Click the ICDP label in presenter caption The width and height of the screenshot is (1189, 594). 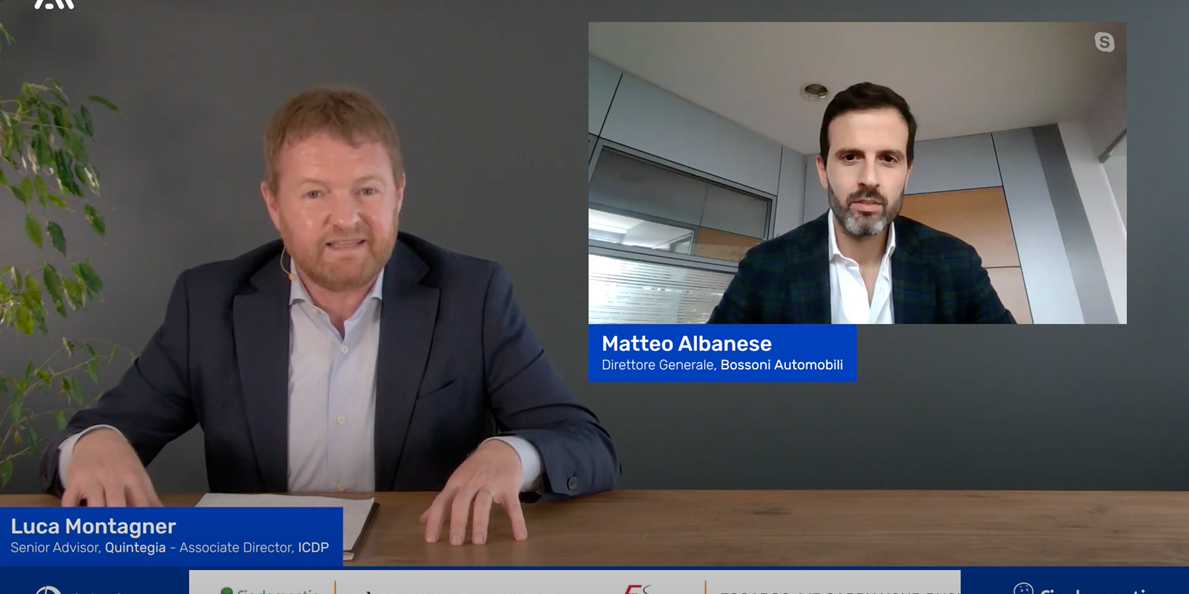pyautogui.click(x=313, y=548)
